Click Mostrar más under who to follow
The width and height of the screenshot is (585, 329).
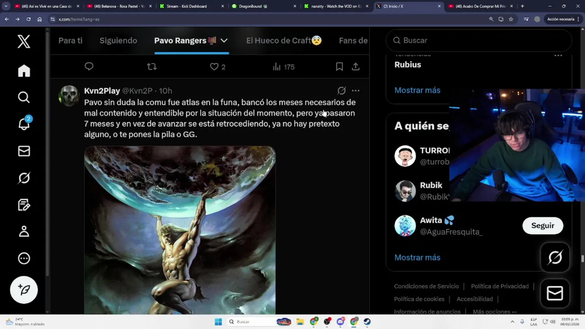[417, 257]
